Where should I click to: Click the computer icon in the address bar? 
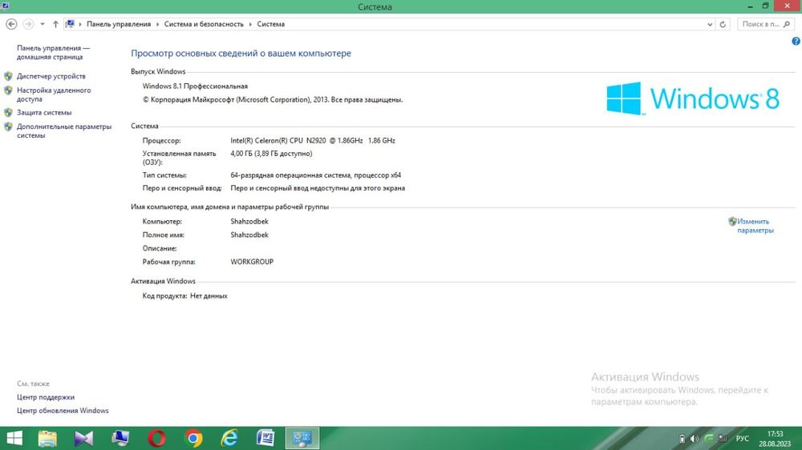pos(70,24)
